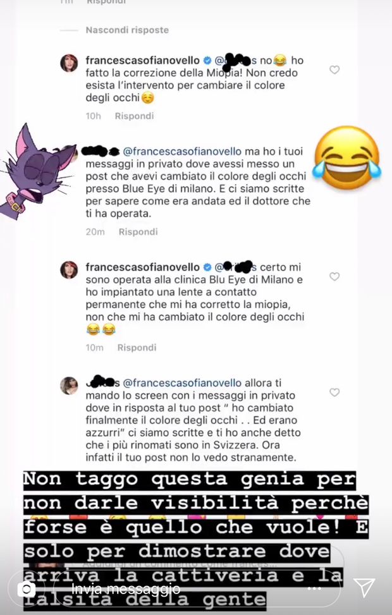Screen dimensions: 392x615
Task: Open francescasofianovello username in first comment
Action: click(143, 61)
